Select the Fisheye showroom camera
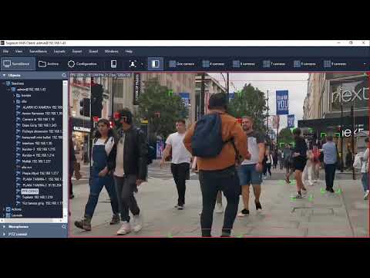The image size is (370, 278). click(39, 131)
